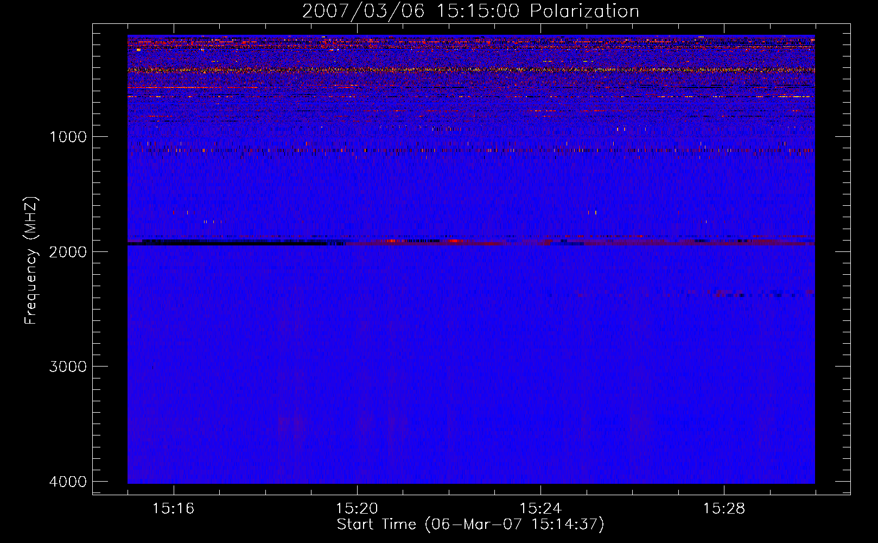Click the '2000' frequency tick label
Viewport: 878px width, 543px height.
(x=68, y=252)
